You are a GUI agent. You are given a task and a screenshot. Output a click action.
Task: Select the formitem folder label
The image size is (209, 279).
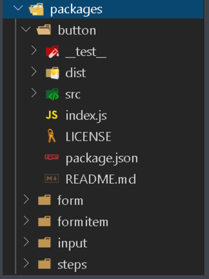click(x=83, y=222)
